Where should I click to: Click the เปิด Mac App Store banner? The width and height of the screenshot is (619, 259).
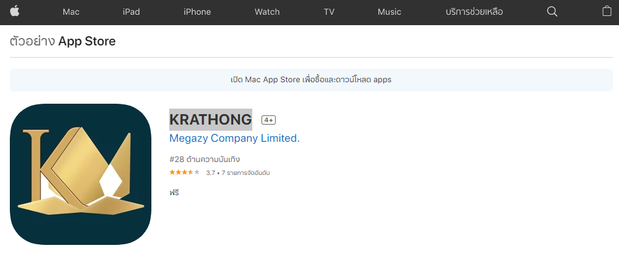(x=311, y=79)
